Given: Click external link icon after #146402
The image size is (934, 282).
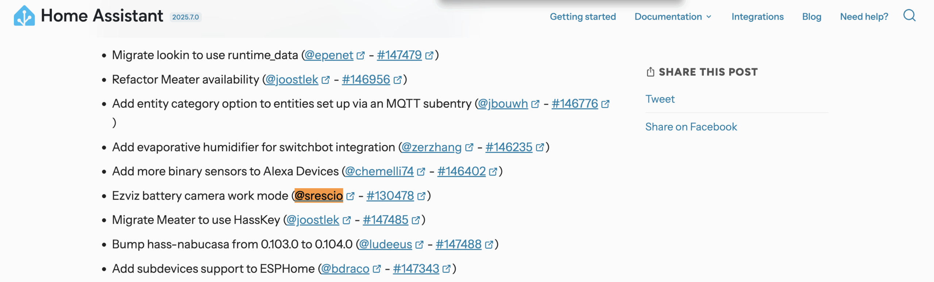Looking at the screenshot, I should 493,172.
